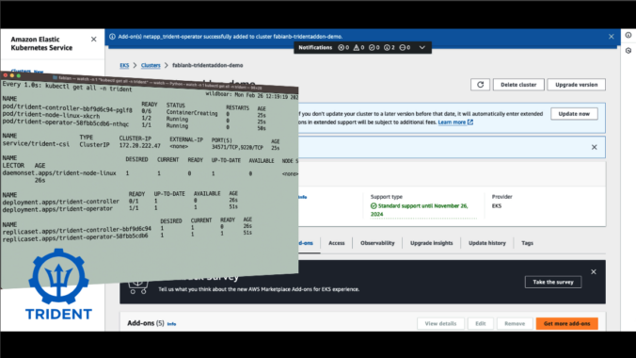Screen dimensions: 636x358
Task: Close the empty blue info banner
Action: point(595,147)
